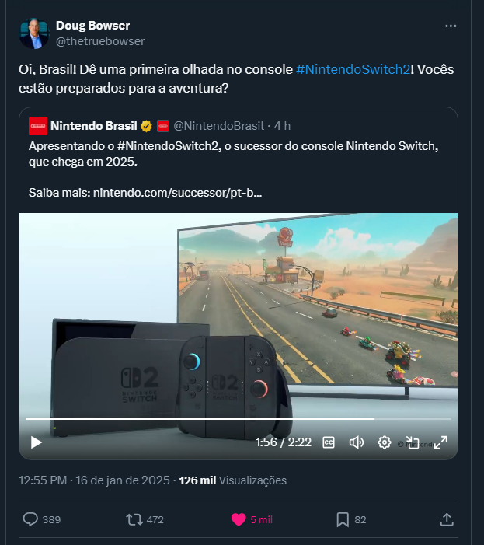Repost the tweet with retweet icon
Screen dimensions: 484x545
tap(134, 519)
